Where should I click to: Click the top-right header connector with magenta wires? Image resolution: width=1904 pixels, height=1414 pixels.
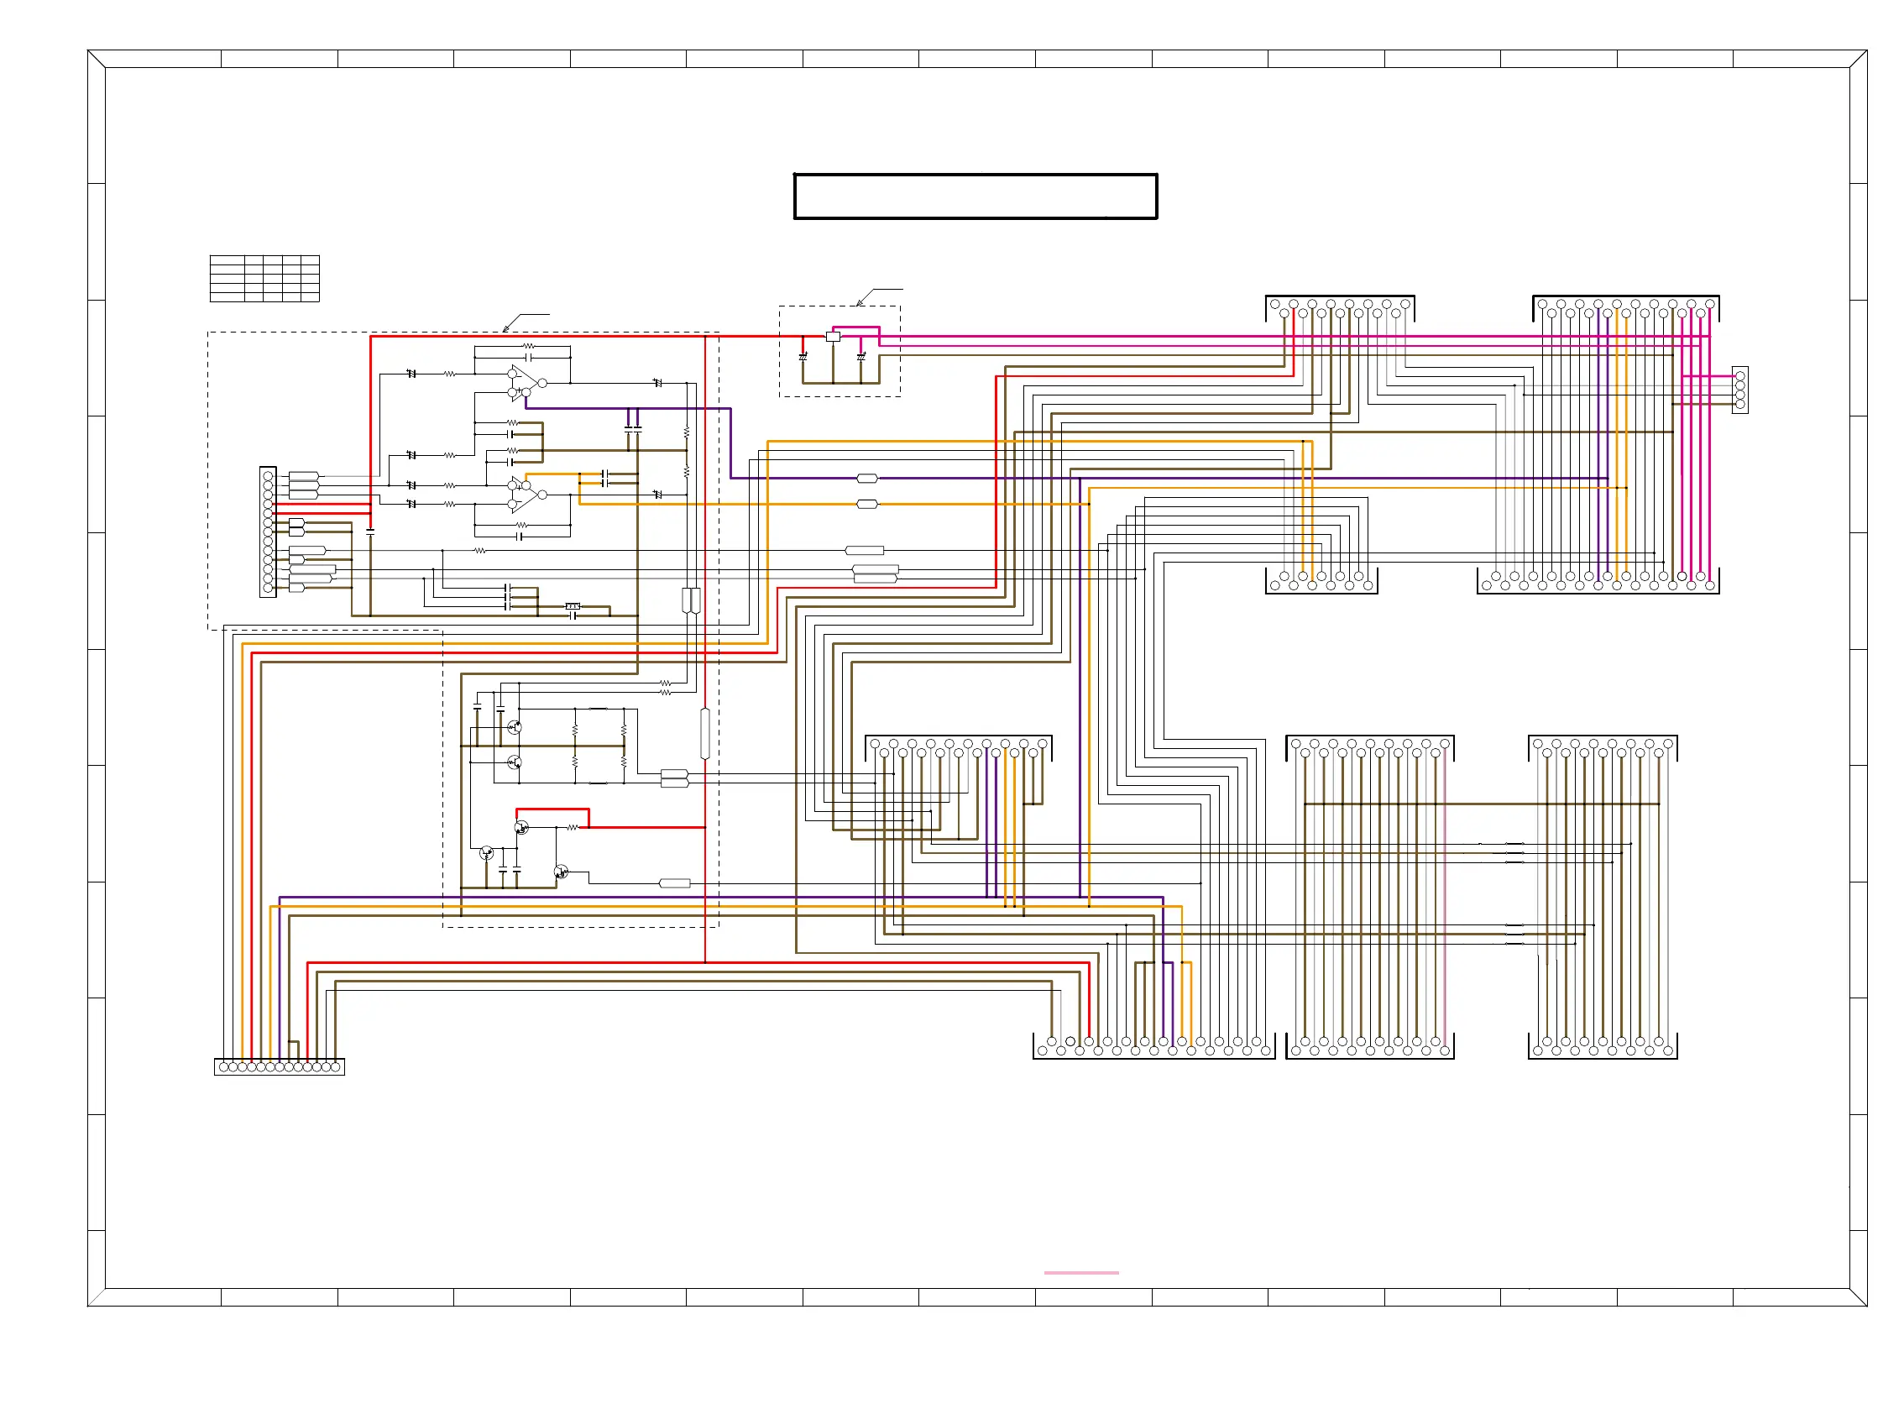point(1624,308)
